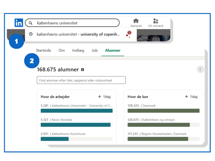Open the Om tab
Image resolution: width=215 pixels, height=161 pixels.
pyautogui.click(x=61, y=50)
